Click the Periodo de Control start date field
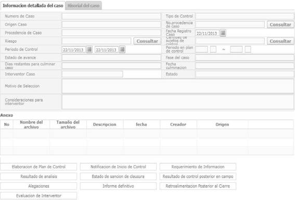Viewport: 295px width, 201px height. [74, 50]
